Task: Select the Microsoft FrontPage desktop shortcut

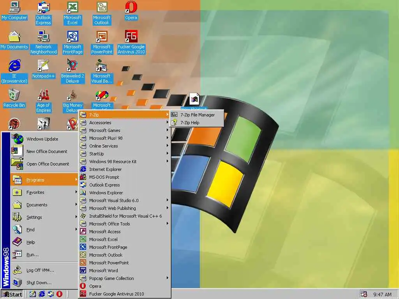Action: click(x=72, y=42)
